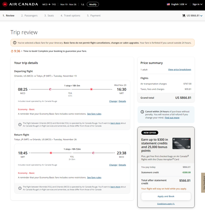Open the Sign in dropdown
Screen dimensions: 205x210
click(197, 4)
